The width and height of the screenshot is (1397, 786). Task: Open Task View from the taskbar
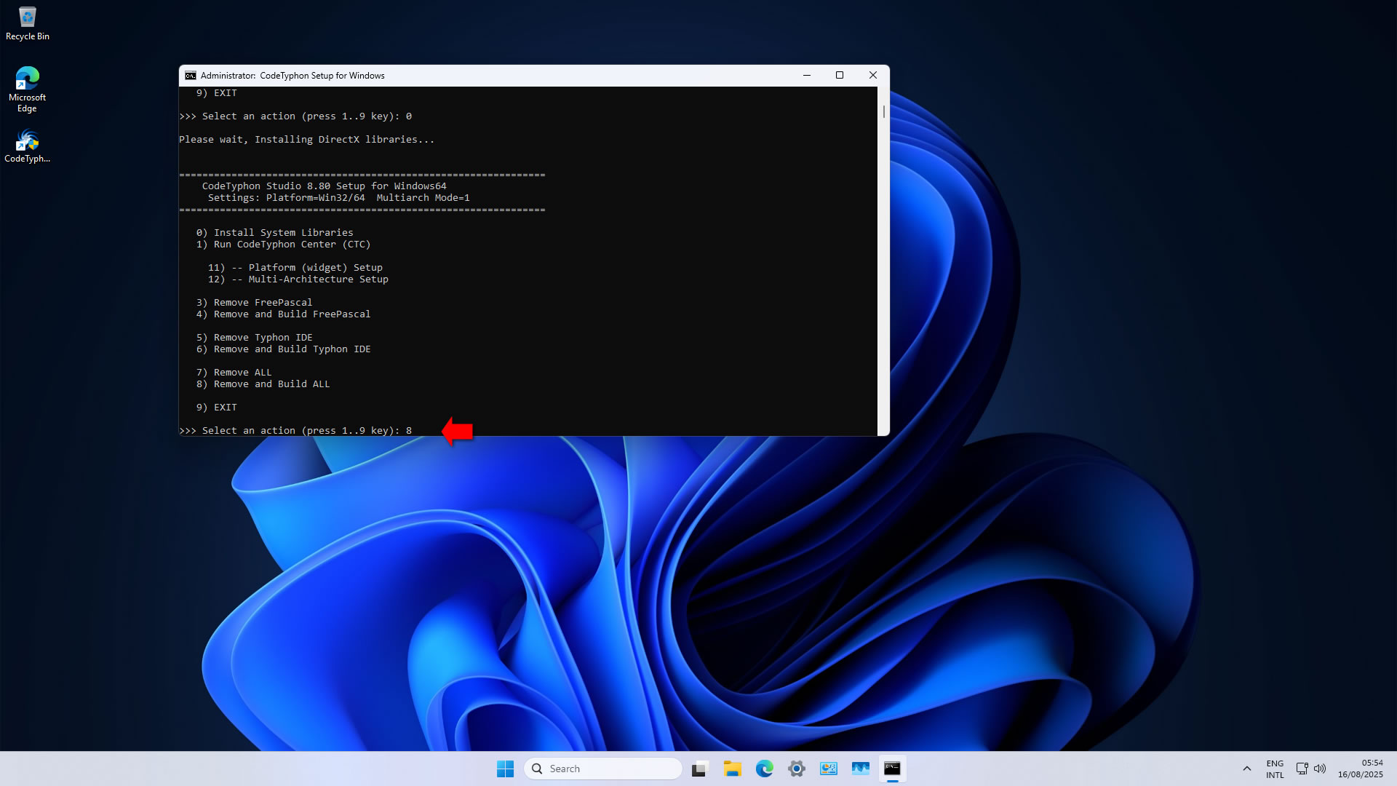700,769
